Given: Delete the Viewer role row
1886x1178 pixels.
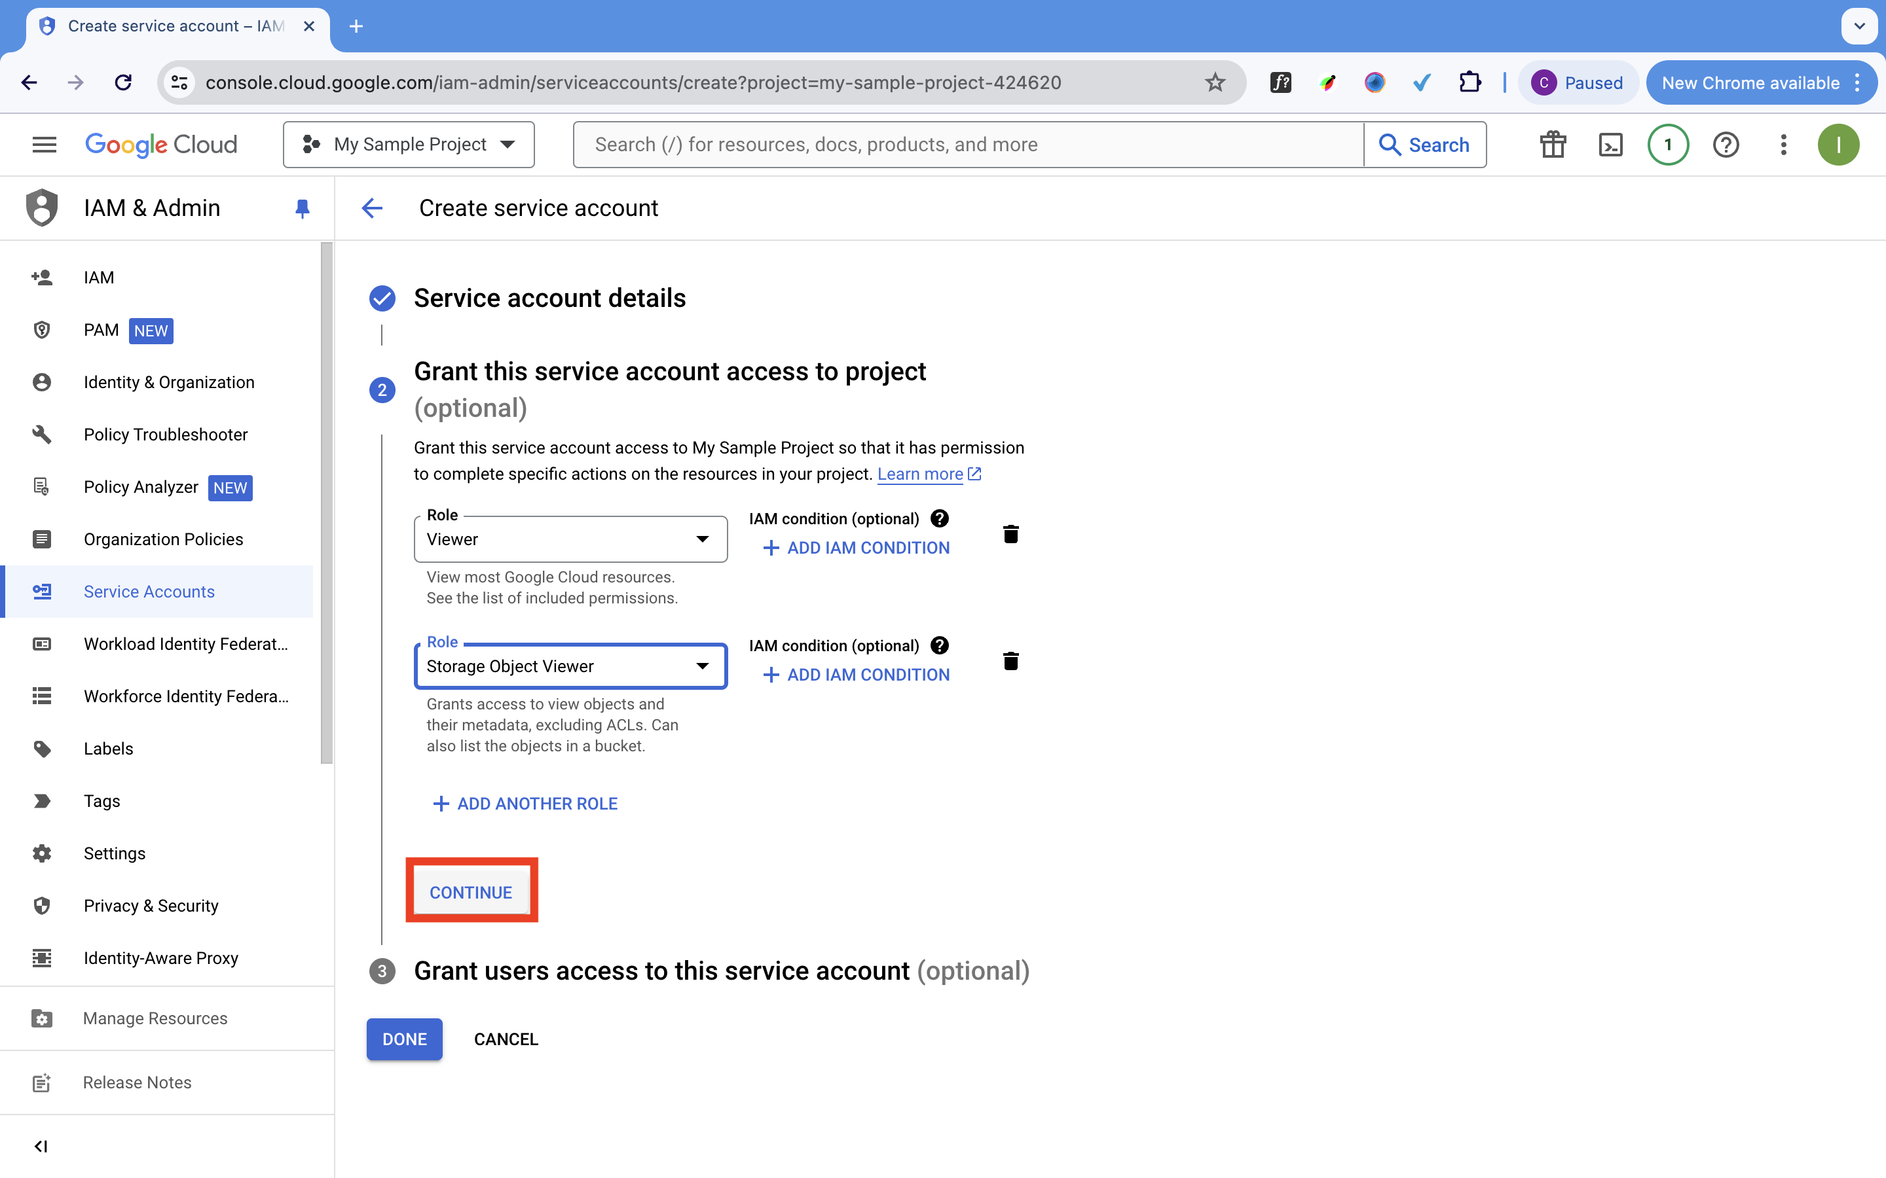Looking at the screenshot, I should pos(1011,533).
